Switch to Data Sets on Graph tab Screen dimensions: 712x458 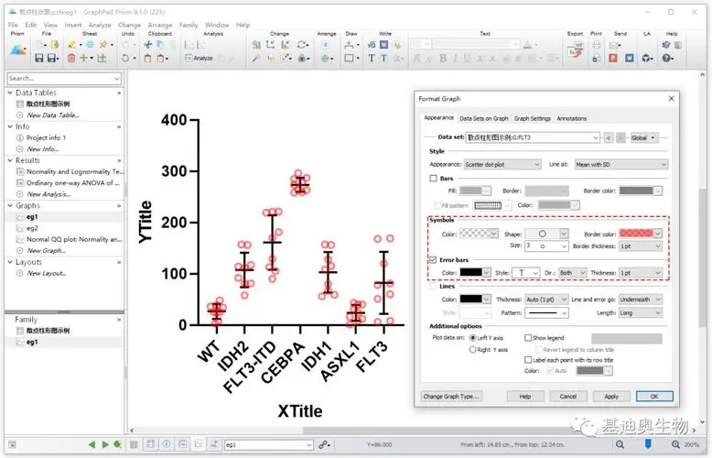(x=483, y=118)
